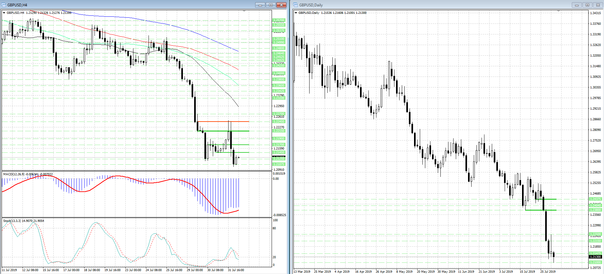Click the green 1.25700 price label on the H4 axis
This screenshot has width=604, height=274.
click(279, 20)
